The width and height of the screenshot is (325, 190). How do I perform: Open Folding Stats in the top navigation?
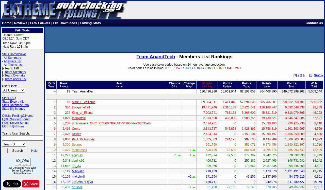pyautogui.click(x=90, y=23)
